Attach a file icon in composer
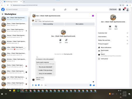 [x=36, y=85]
